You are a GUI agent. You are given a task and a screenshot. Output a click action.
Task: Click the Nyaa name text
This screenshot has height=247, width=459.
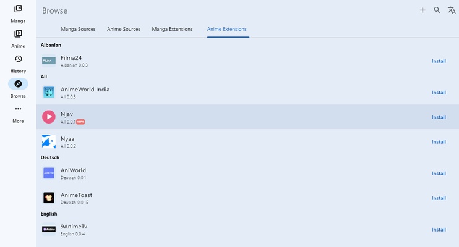pos(67,139)
